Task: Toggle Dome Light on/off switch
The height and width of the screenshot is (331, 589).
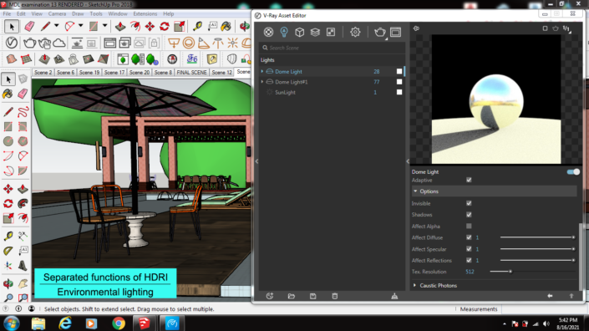Action: pyautogui.click(x=573, y=171)
